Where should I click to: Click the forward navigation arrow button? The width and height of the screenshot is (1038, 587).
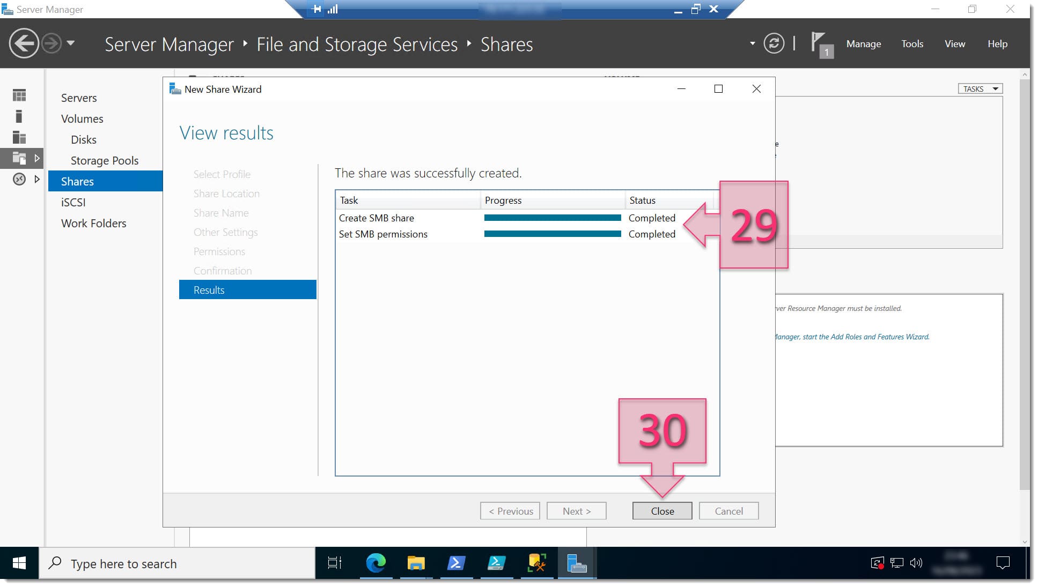pos(51,43)
